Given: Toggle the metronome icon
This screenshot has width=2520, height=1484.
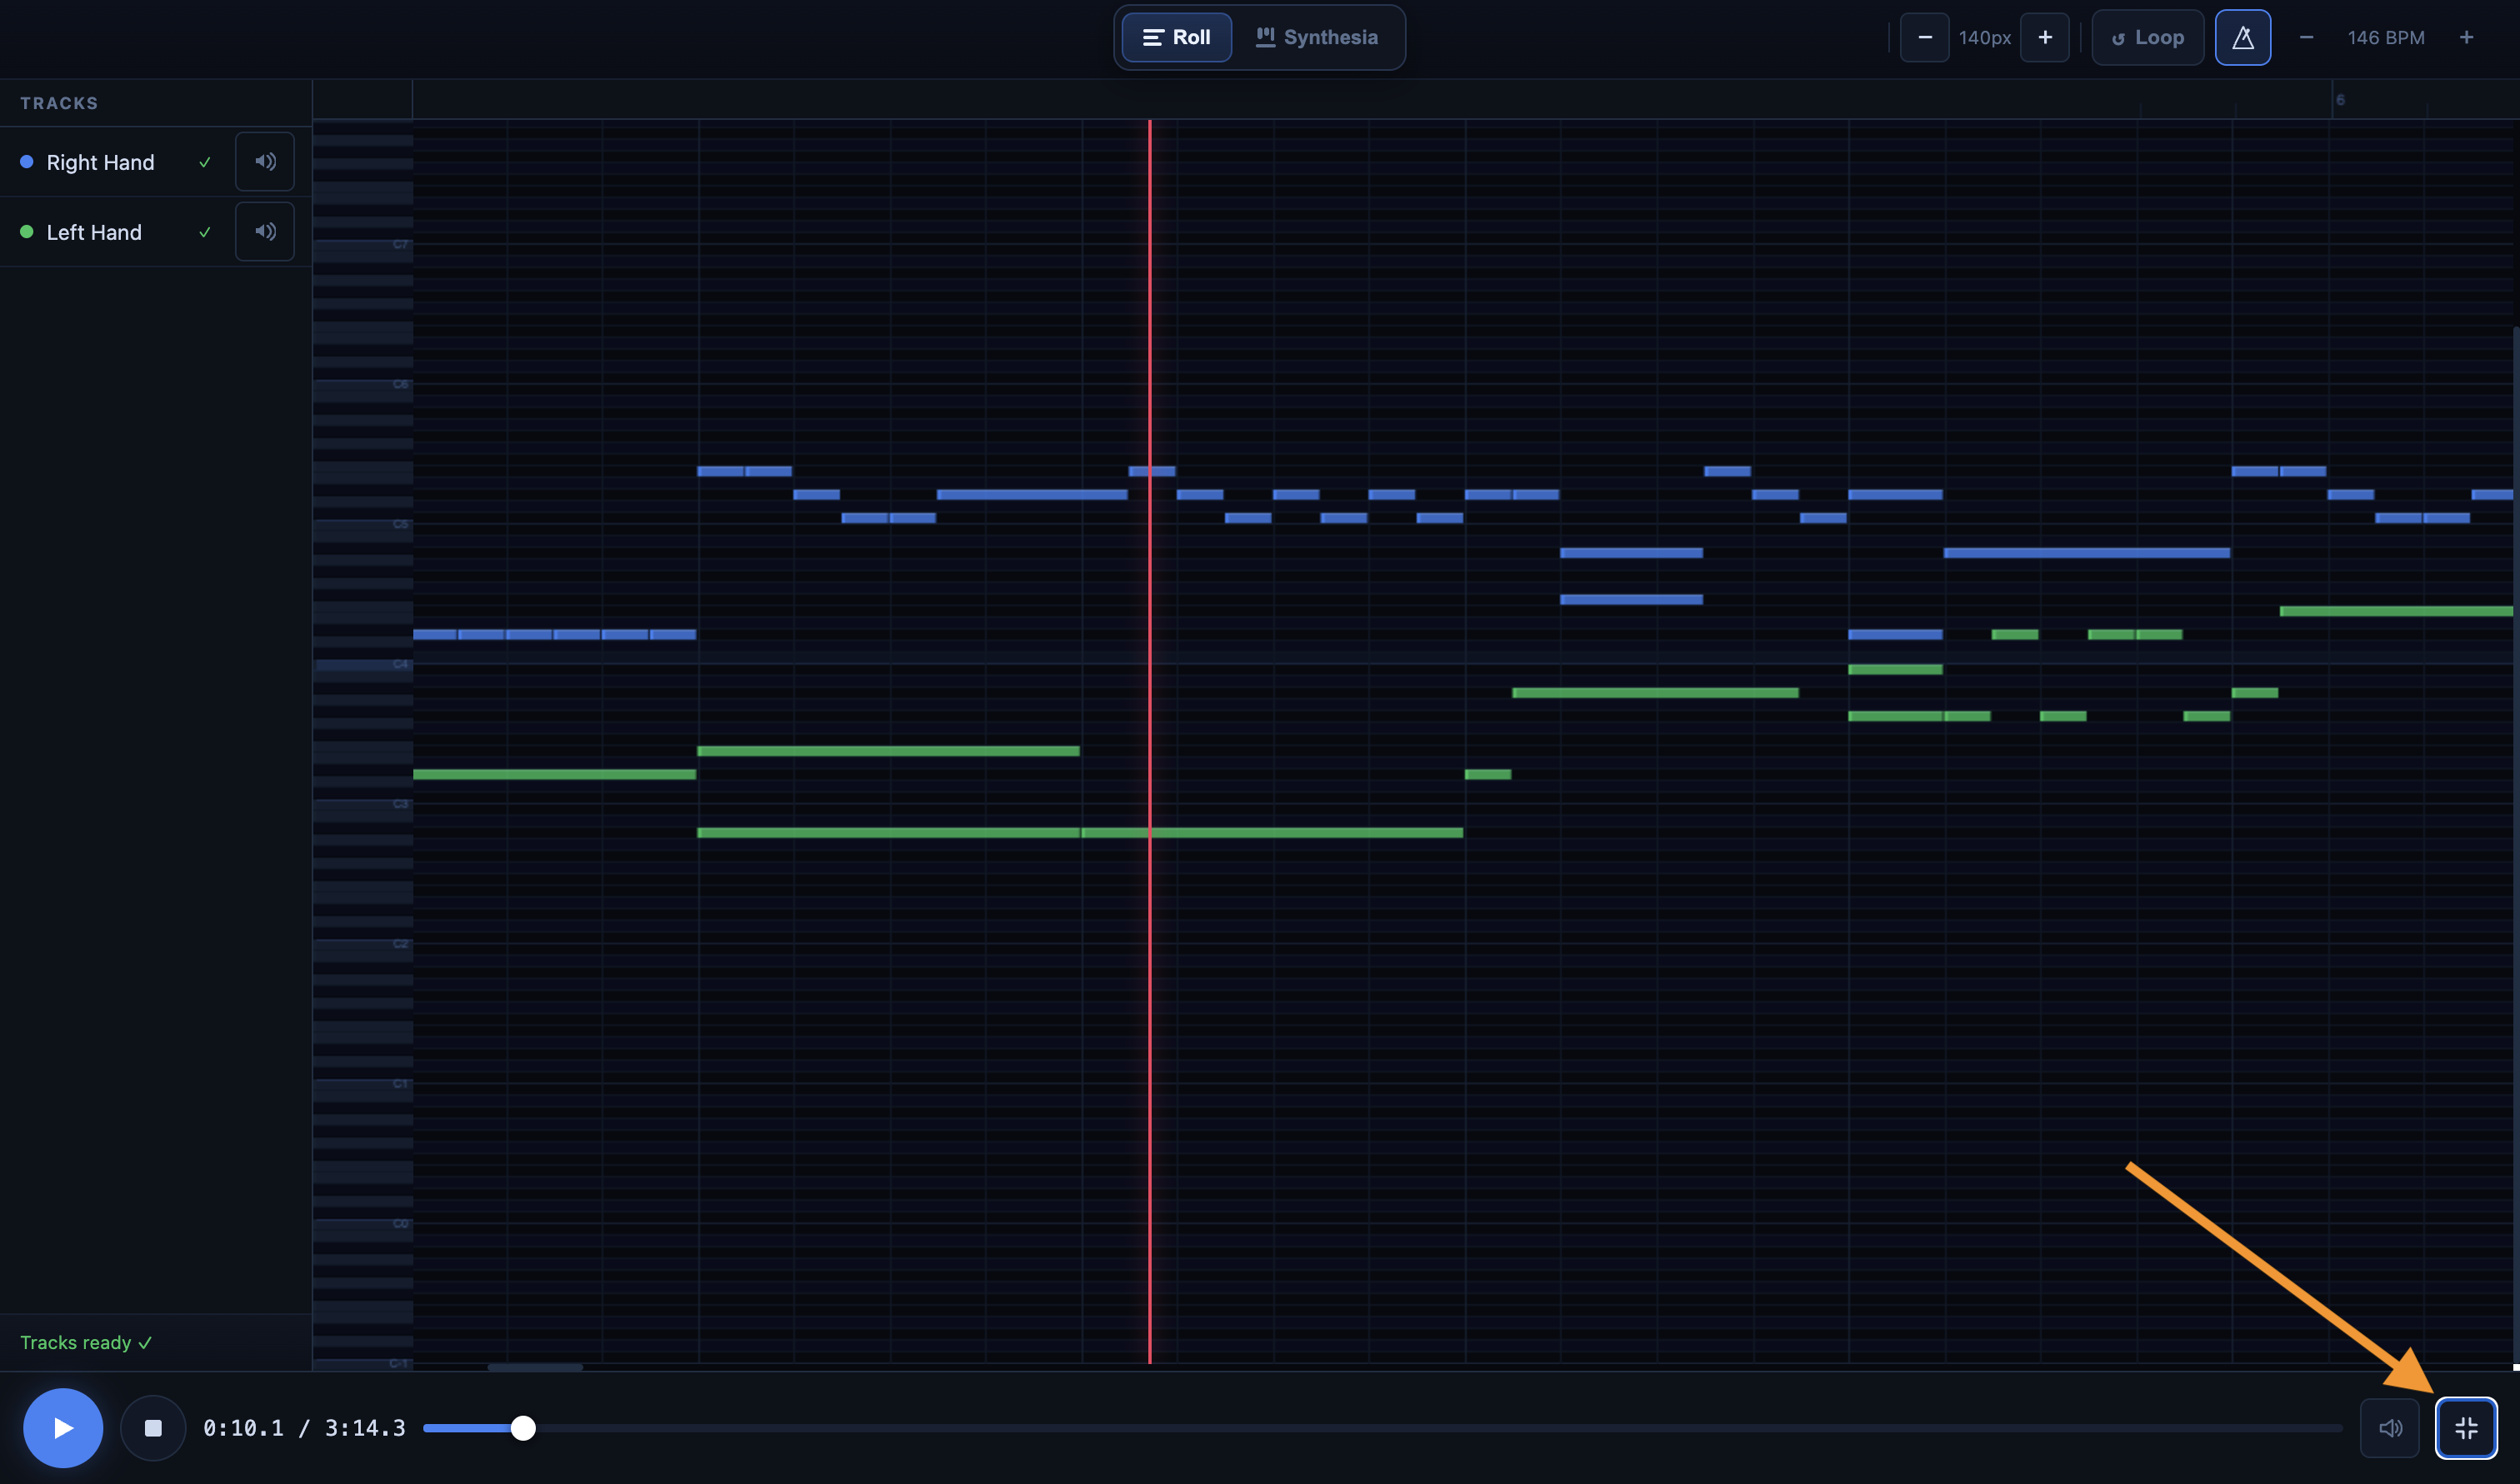Looking at the screenshot, I should pyautogui.click(x=2242, y=38).
